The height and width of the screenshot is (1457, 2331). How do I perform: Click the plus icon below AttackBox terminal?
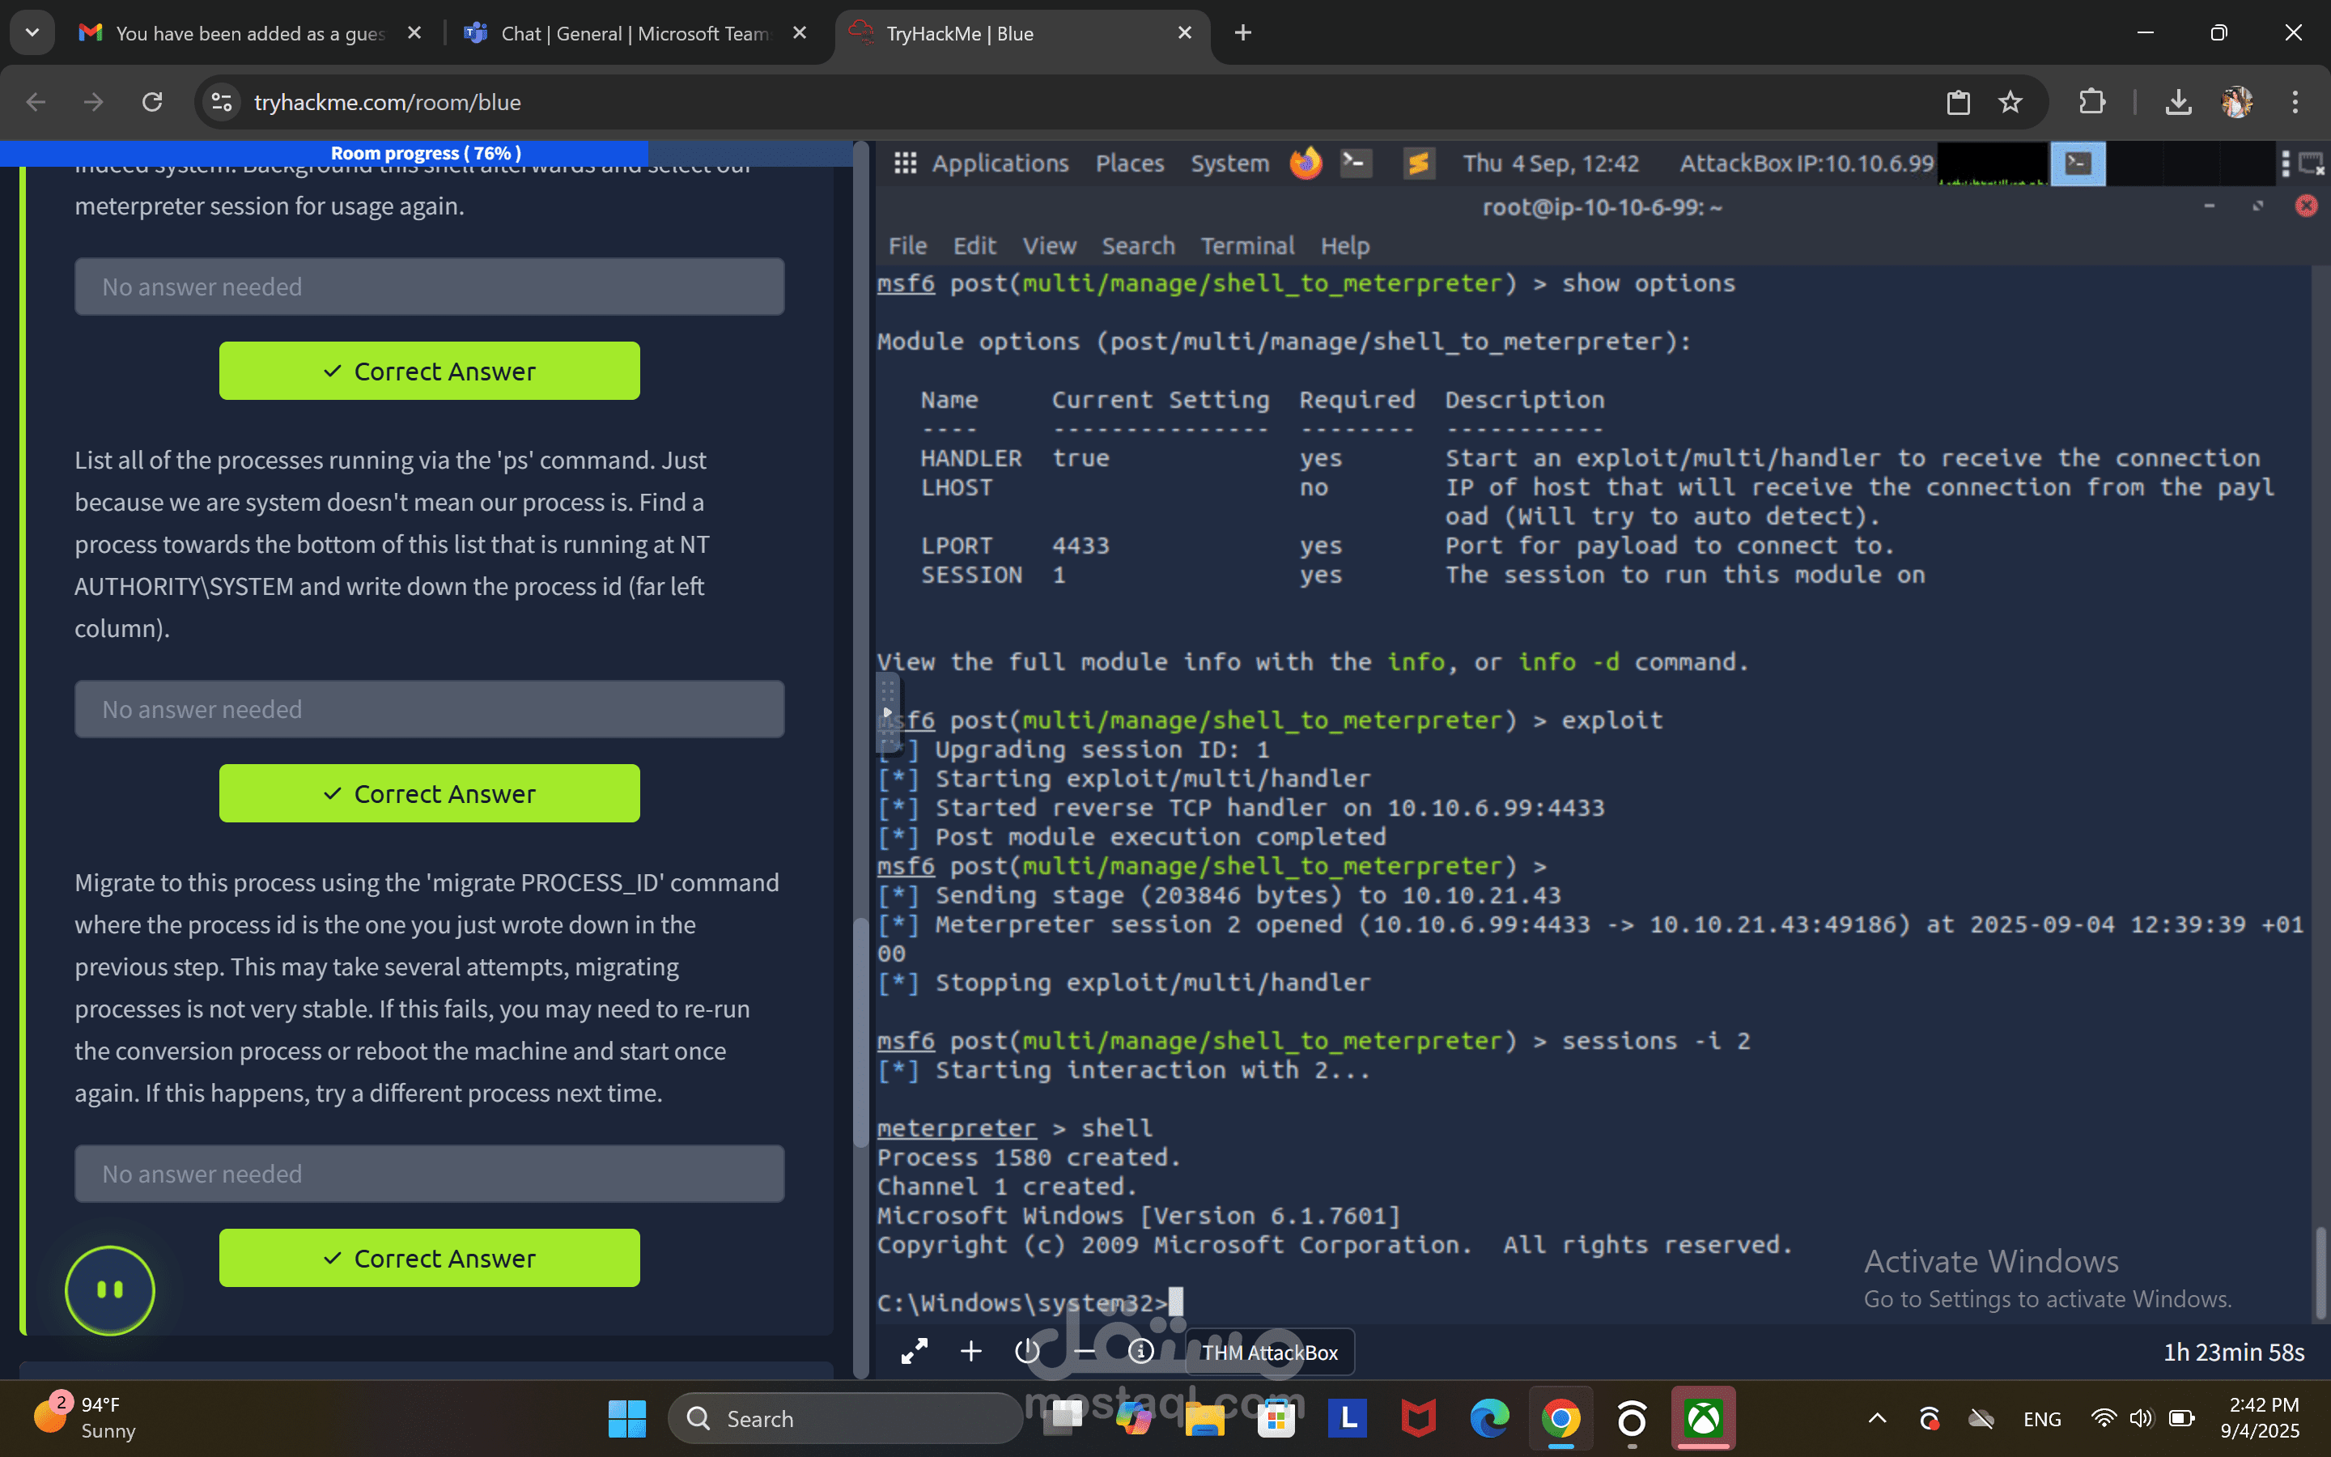[x=971, y=1352]
